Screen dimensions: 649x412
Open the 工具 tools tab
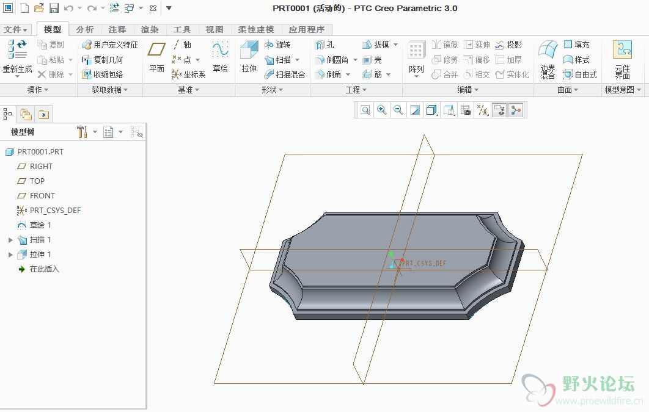tap(182, 29)
